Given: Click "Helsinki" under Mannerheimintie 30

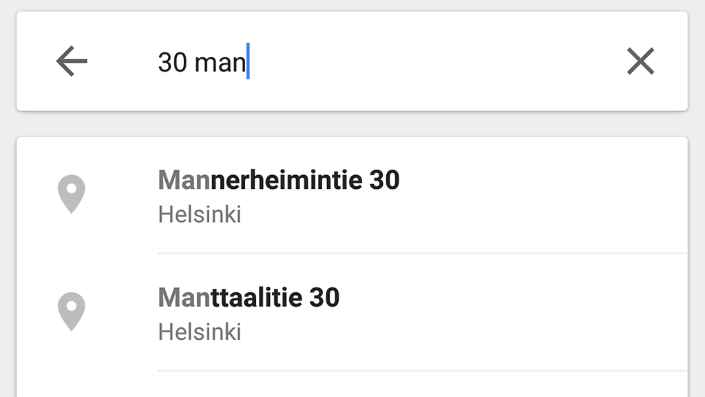Looking at the screenshot, I should click(200, 214).
